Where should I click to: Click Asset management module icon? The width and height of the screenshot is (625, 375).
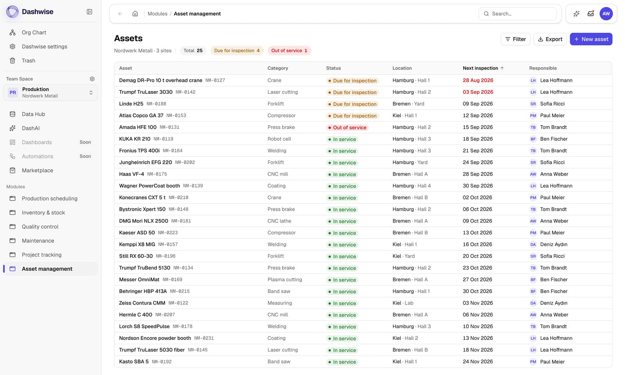coord(12,269)
